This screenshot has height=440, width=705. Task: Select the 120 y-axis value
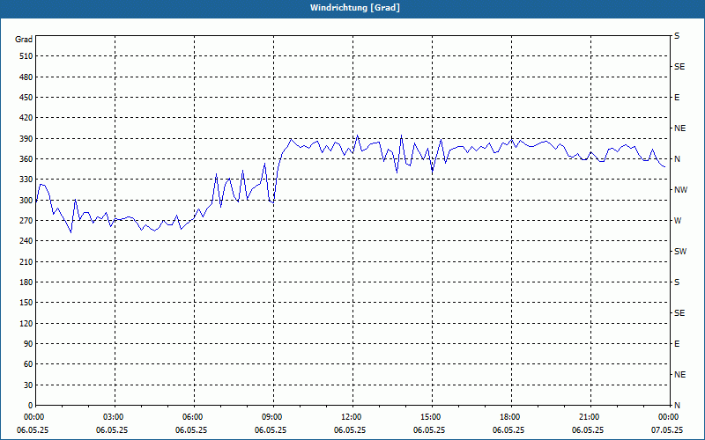coord(26,323)
